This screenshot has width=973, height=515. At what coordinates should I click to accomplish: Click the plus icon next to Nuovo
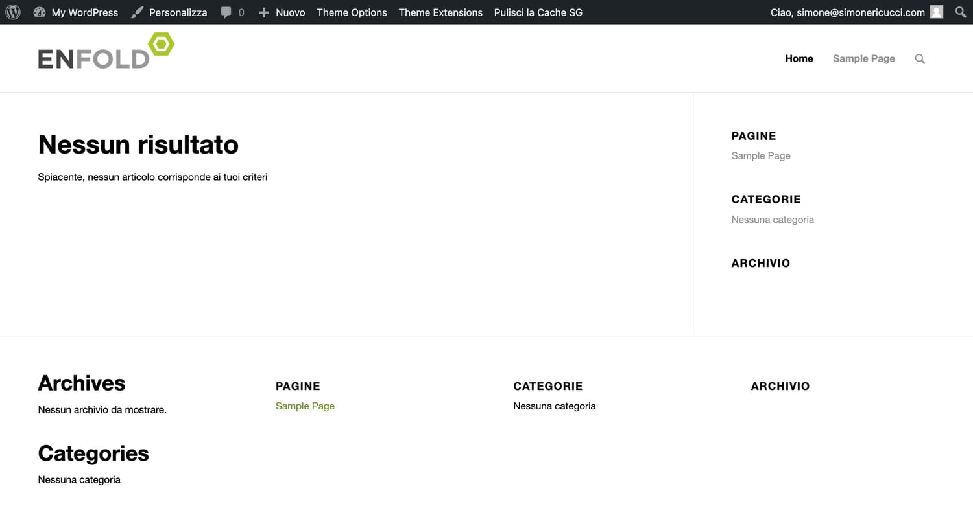(264, 12)
